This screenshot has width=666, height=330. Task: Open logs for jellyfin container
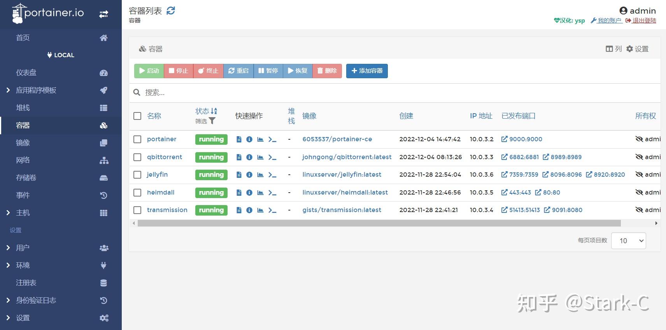[x=239, y=175]
